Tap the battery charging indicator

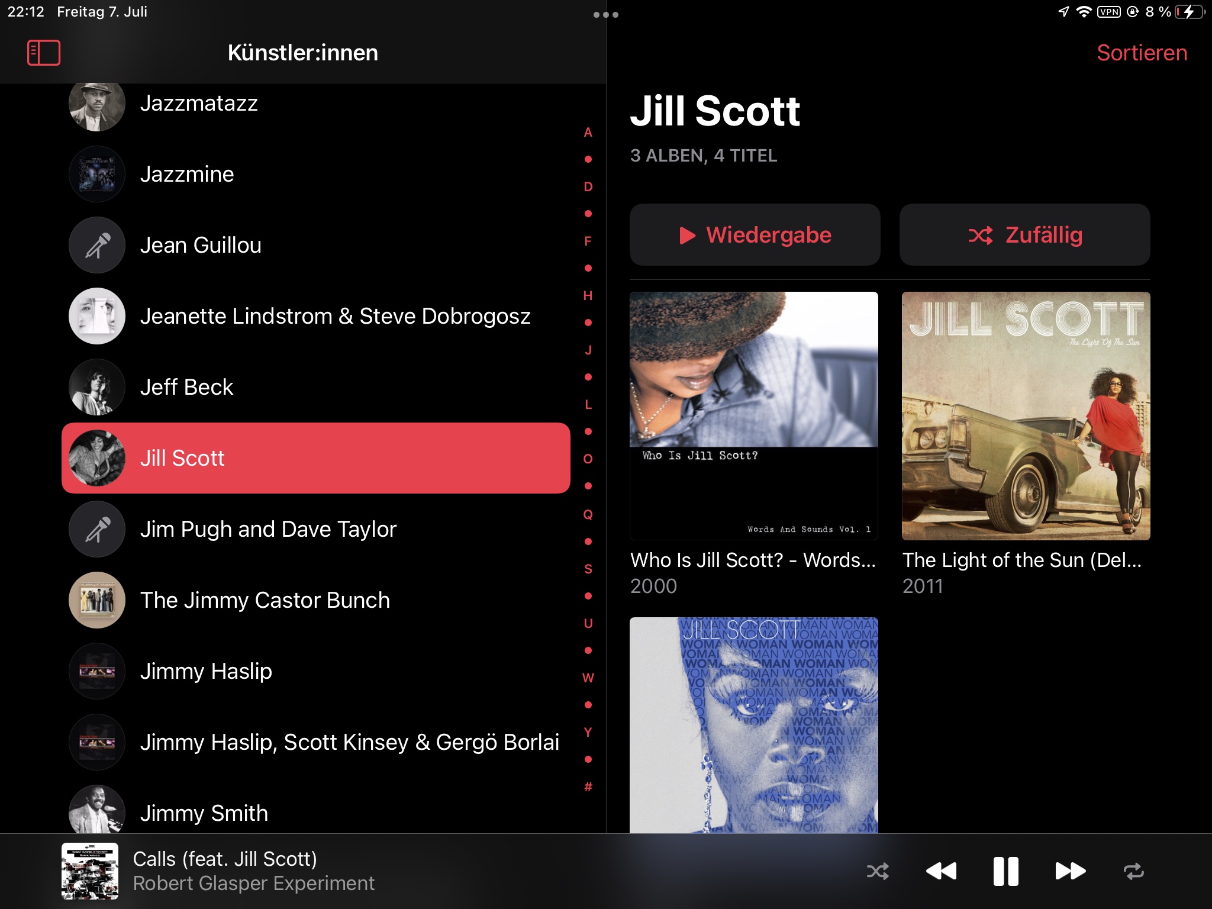pos(1190,12)
